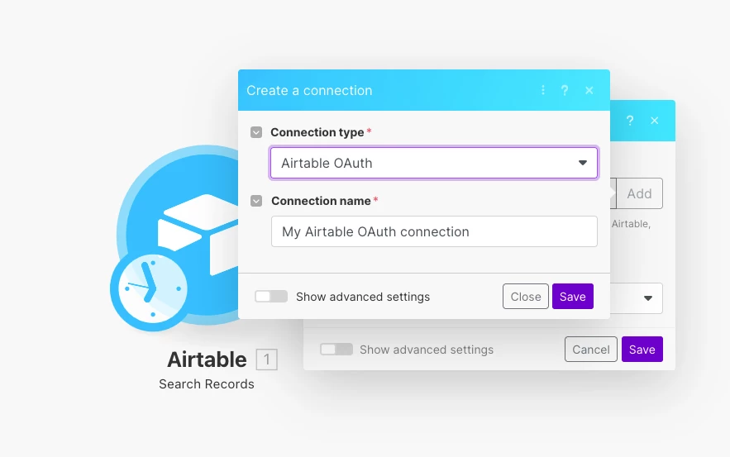Enable Show advanced settings in background dialog

click(x=336, y=349)
